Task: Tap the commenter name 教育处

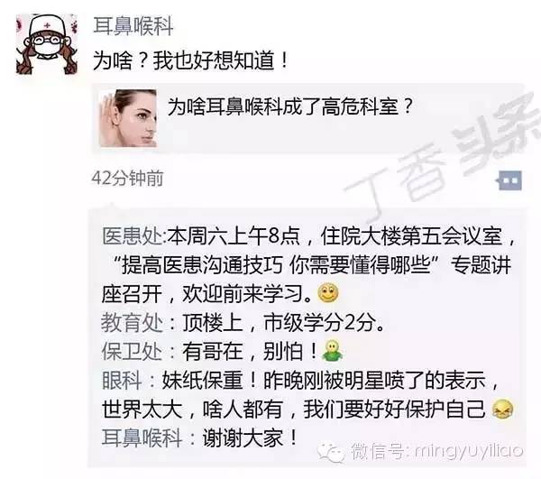Action: click(132, 323)
